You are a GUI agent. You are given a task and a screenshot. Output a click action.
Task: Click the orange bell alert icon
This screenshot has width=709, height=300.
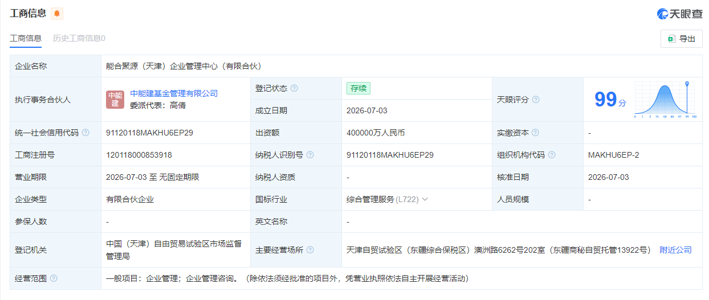click(x=57, y=14)
